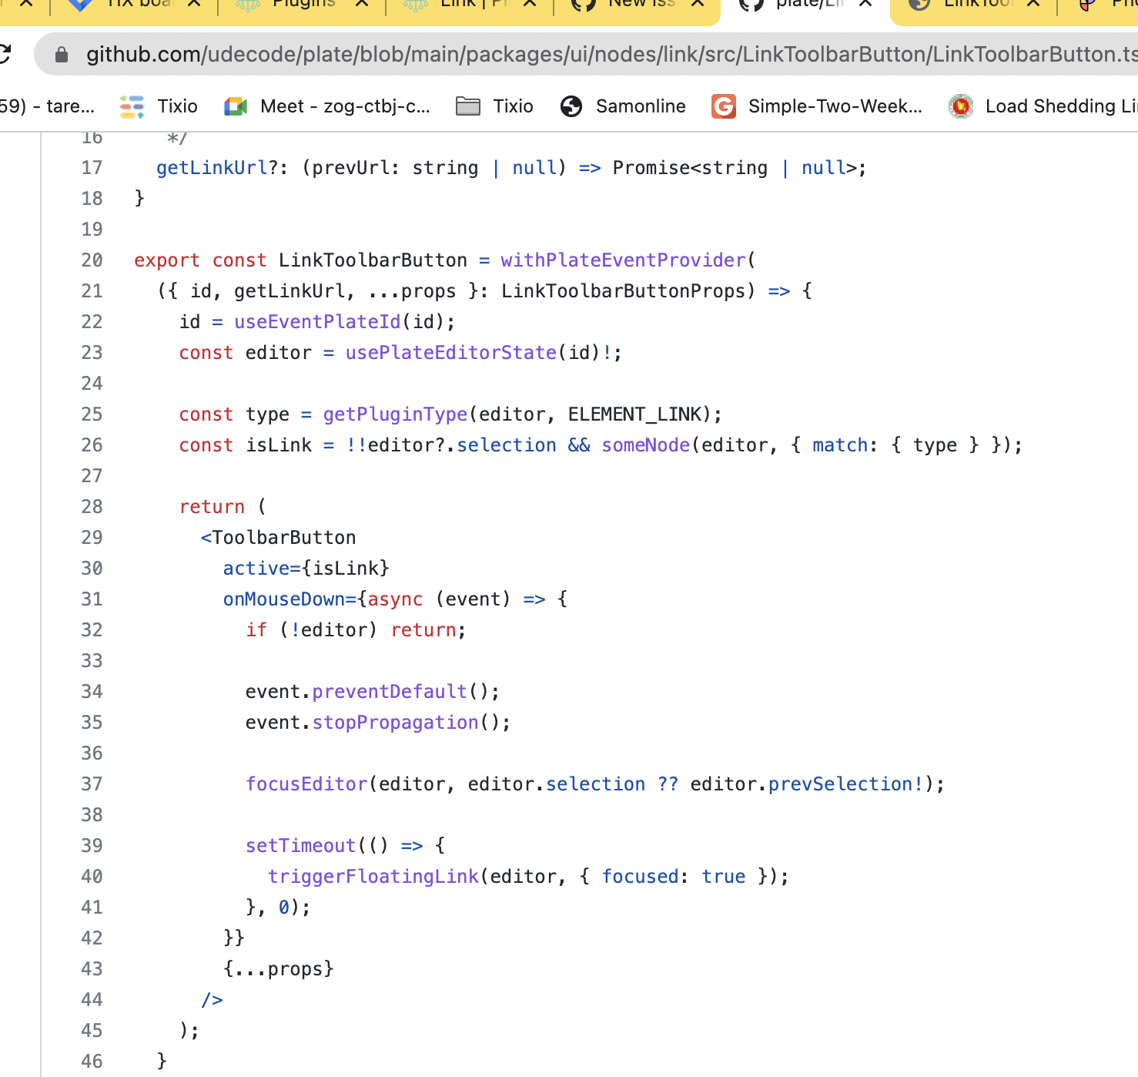The height and width of the screenshot is (1077, 1138).
Task: Switch to the Plugins tab
Action: pos(304,4)
